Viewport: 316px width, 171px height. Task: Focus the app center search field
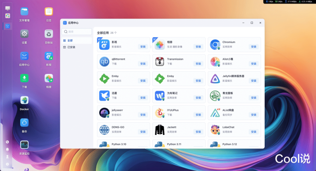pos(76,32)
